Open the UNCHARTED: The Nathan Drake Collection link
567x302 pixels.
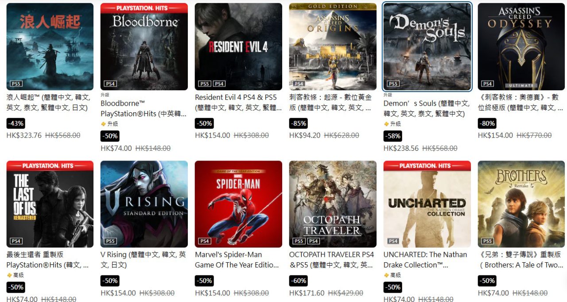click(x=425, y=260)
